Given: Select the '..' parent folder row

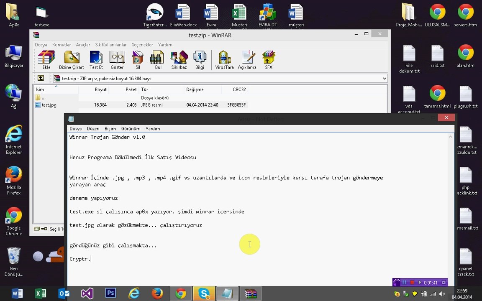Looking at the screenshot, I should 40,98.
